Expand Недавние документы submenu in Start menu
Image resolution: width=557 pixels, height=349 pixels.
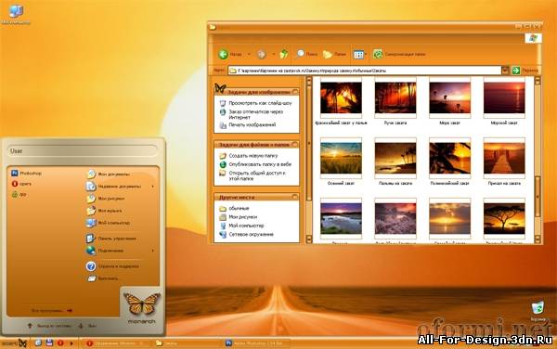(x=153, y=187)
